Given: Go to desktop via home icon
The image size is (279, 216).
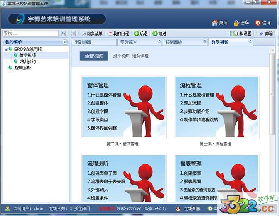Looking at the screenshot, I should click(x=215, y=23).
